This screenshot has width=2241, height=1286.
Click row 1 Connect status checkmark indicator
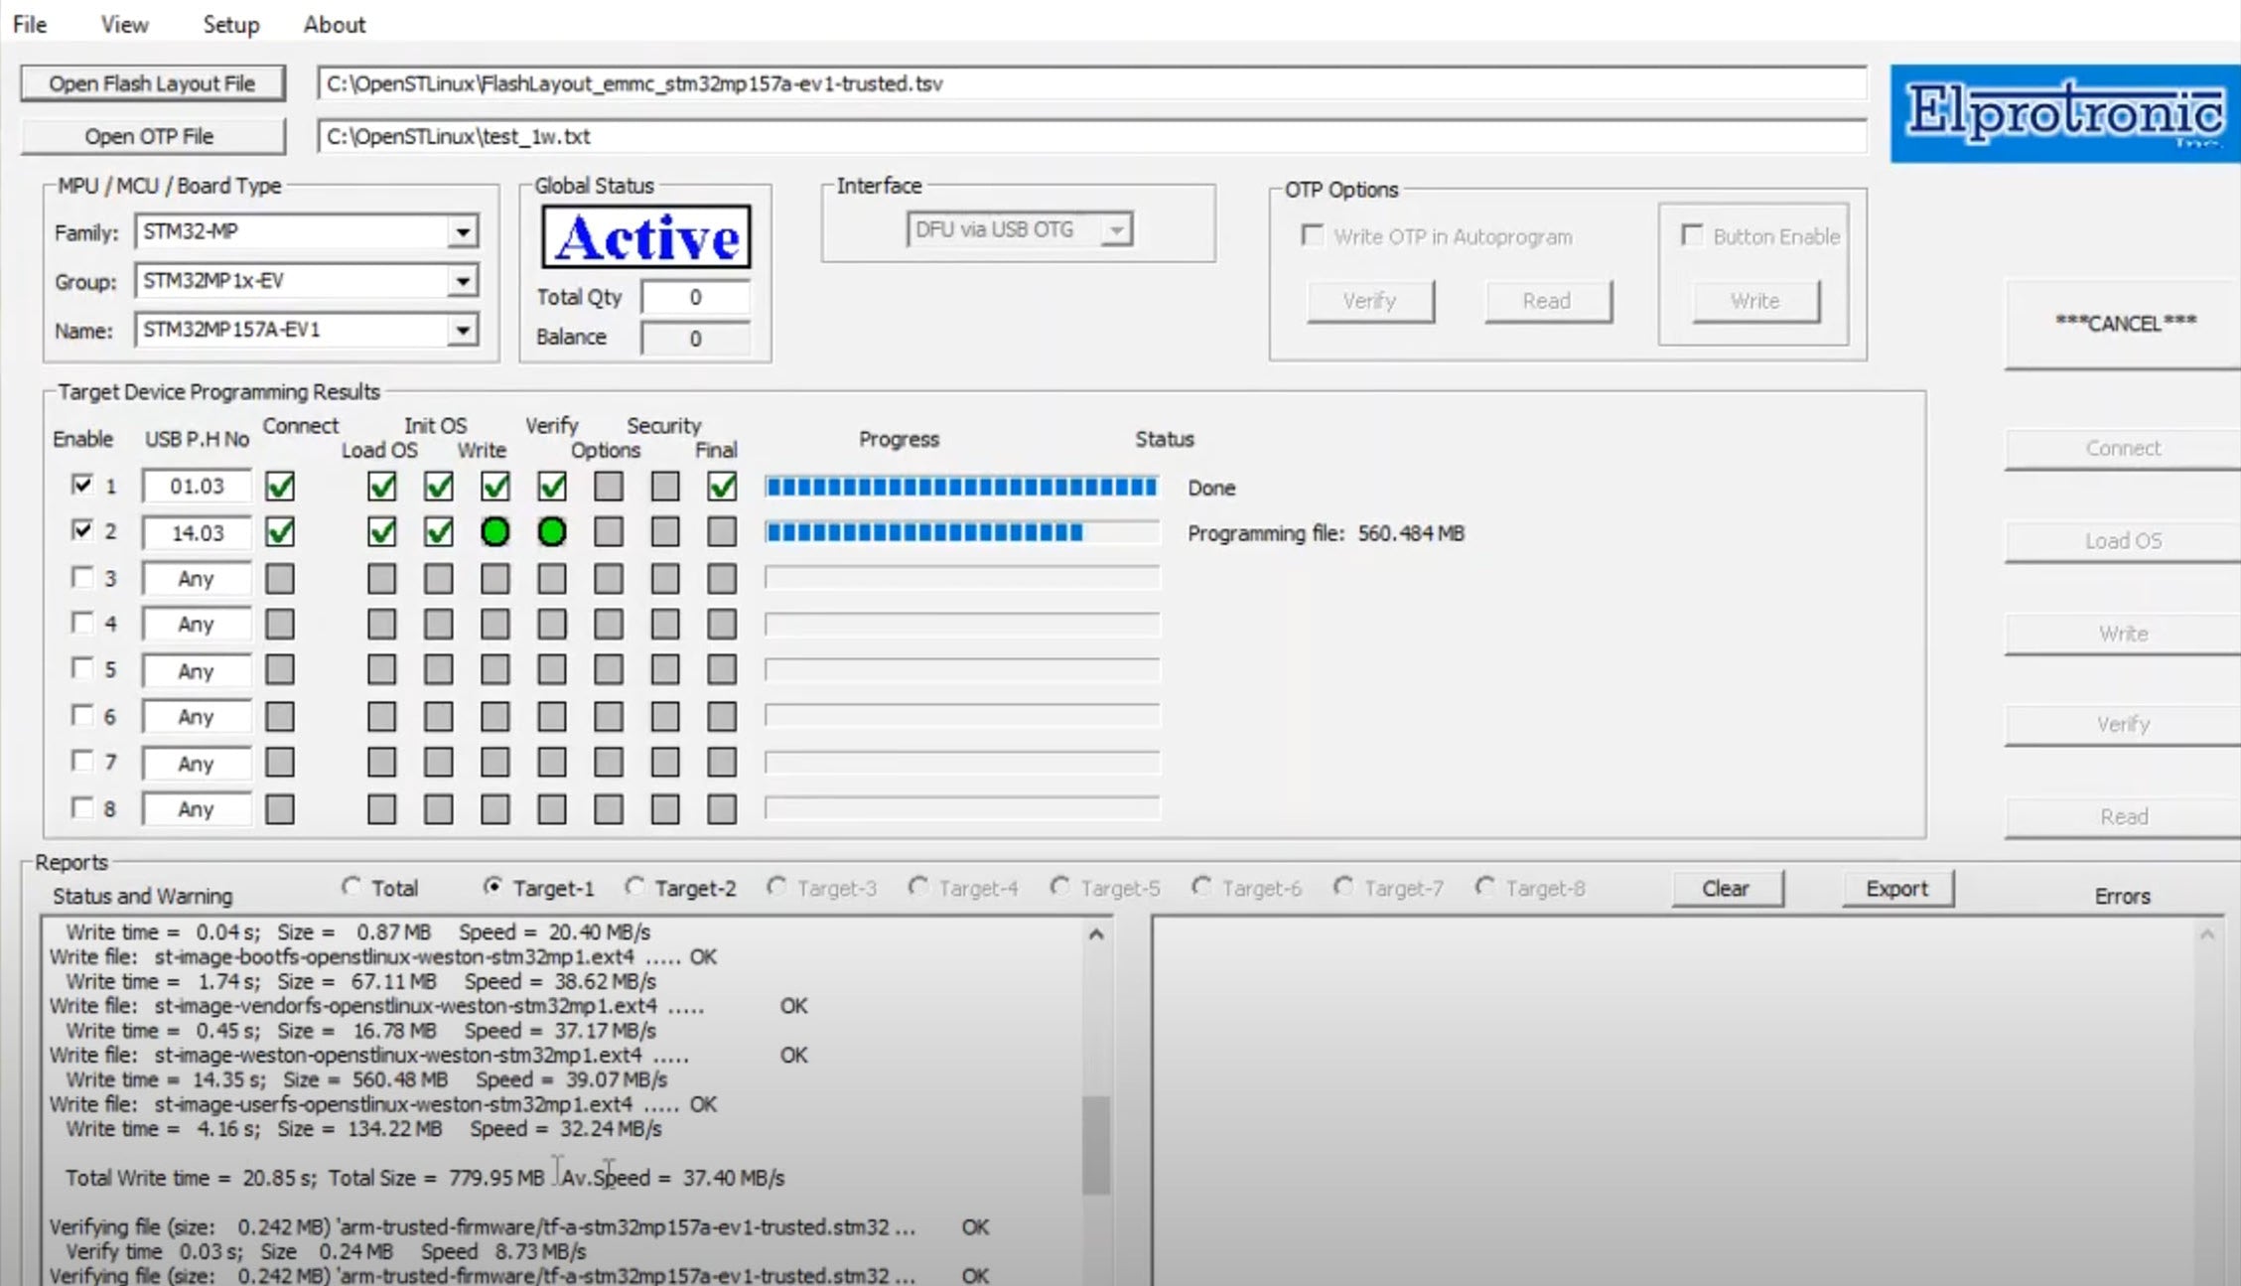coord(280,487)
